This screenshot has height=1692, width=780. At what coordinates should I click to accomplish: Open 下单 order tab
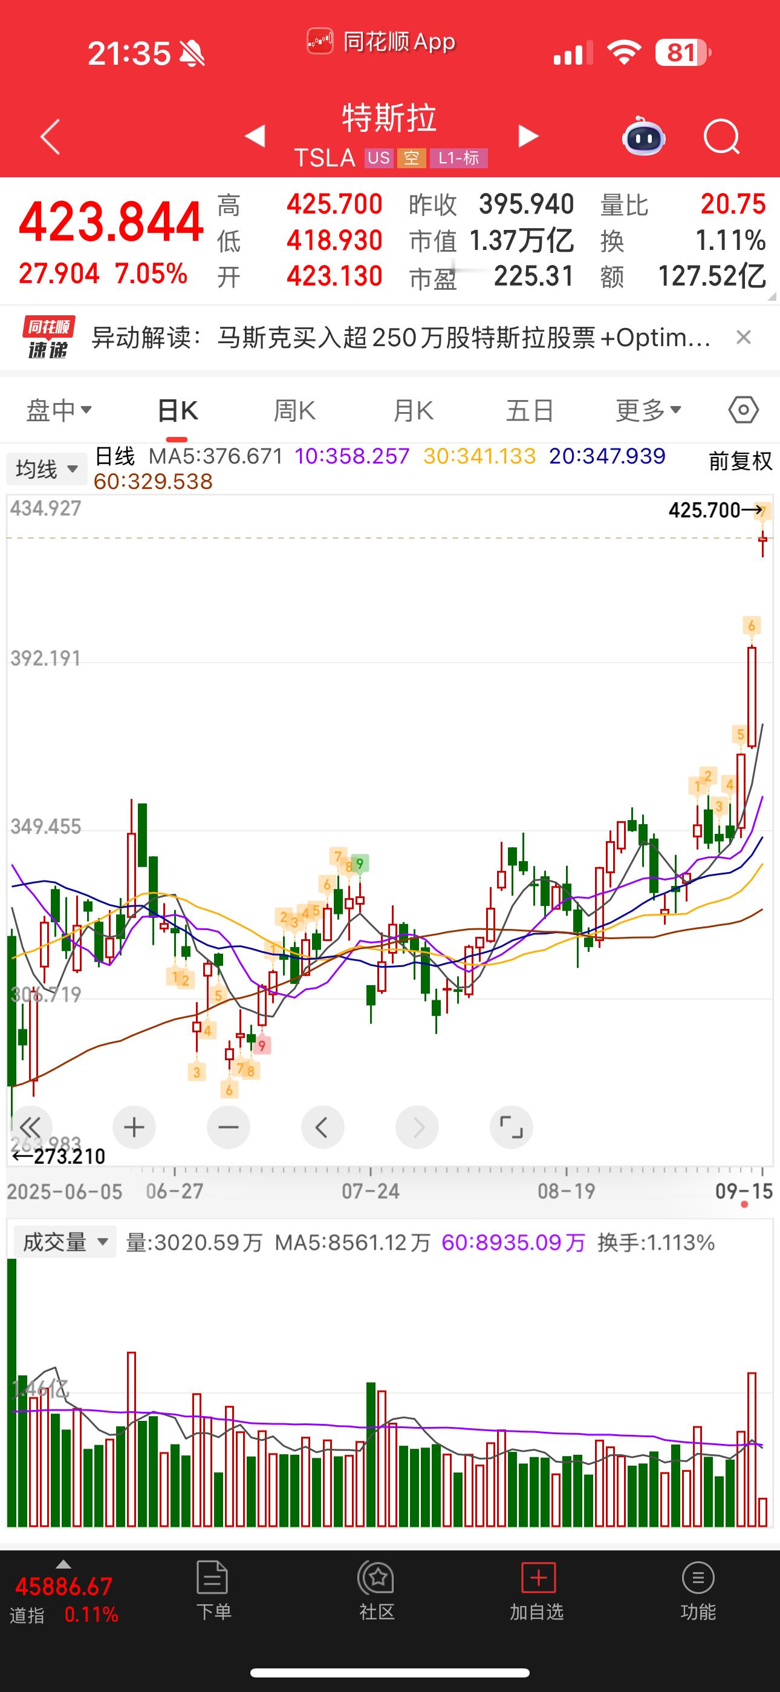(x=213, y=1591)
